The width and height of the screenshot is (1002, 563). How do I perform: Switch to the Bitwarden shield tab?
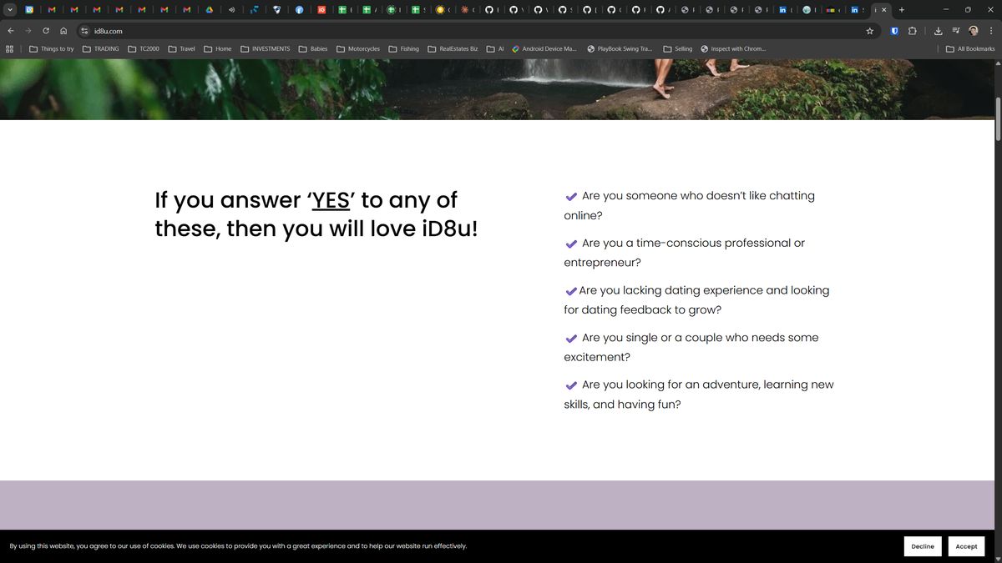click(277, 10)
